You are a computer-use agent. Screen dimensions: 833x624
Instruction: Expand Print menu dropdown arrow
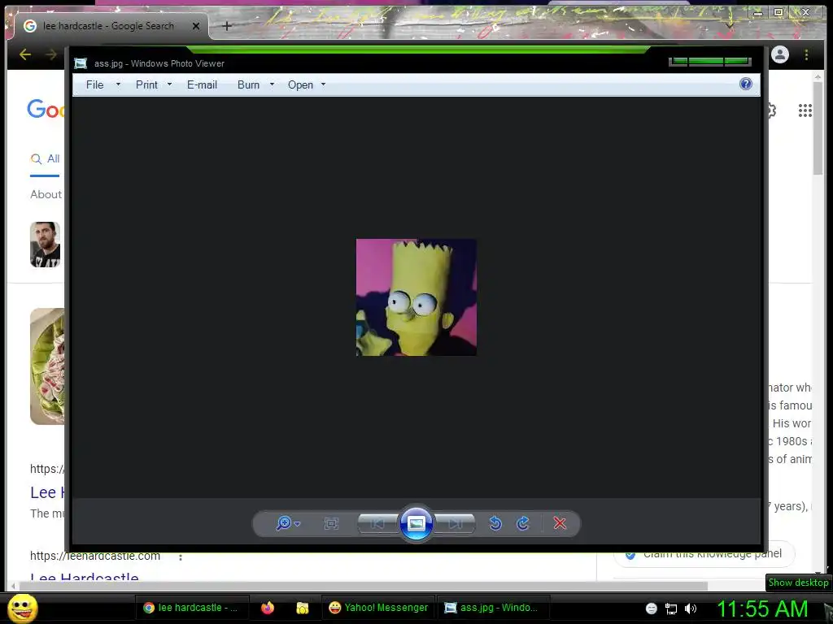point(169,84)
